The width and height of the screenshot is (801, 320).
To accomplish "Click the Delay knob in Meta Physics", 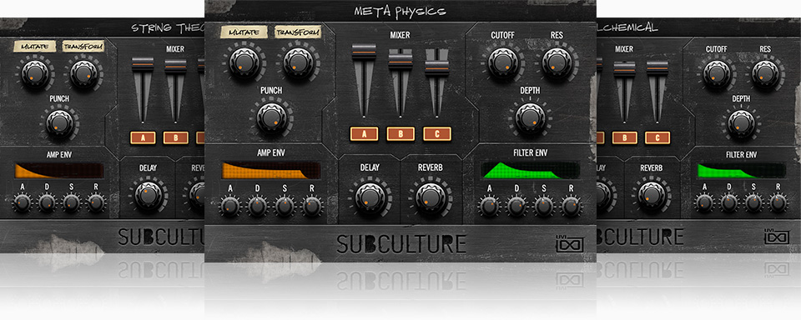I will [x=370, y=198].
